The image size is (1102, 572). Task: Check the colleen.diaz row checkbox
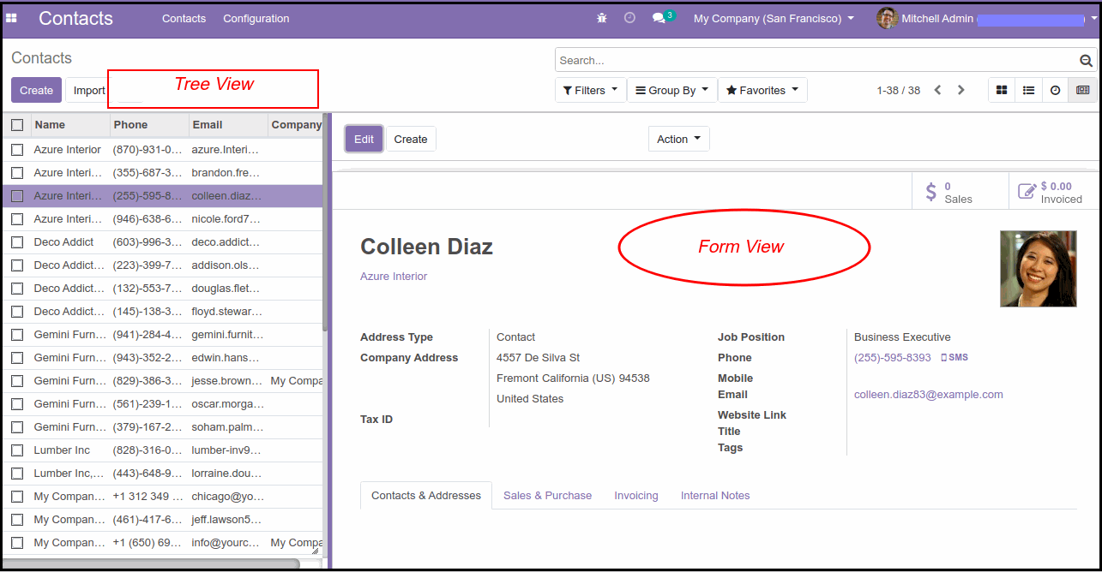point(17,196)
